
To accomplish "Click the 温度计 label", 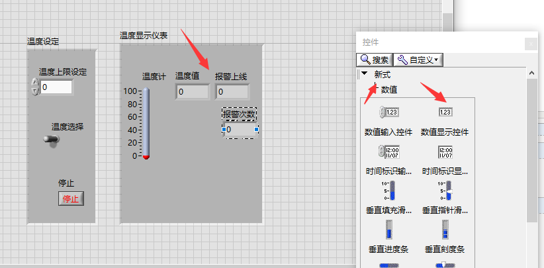I will (x=154, y=77).
